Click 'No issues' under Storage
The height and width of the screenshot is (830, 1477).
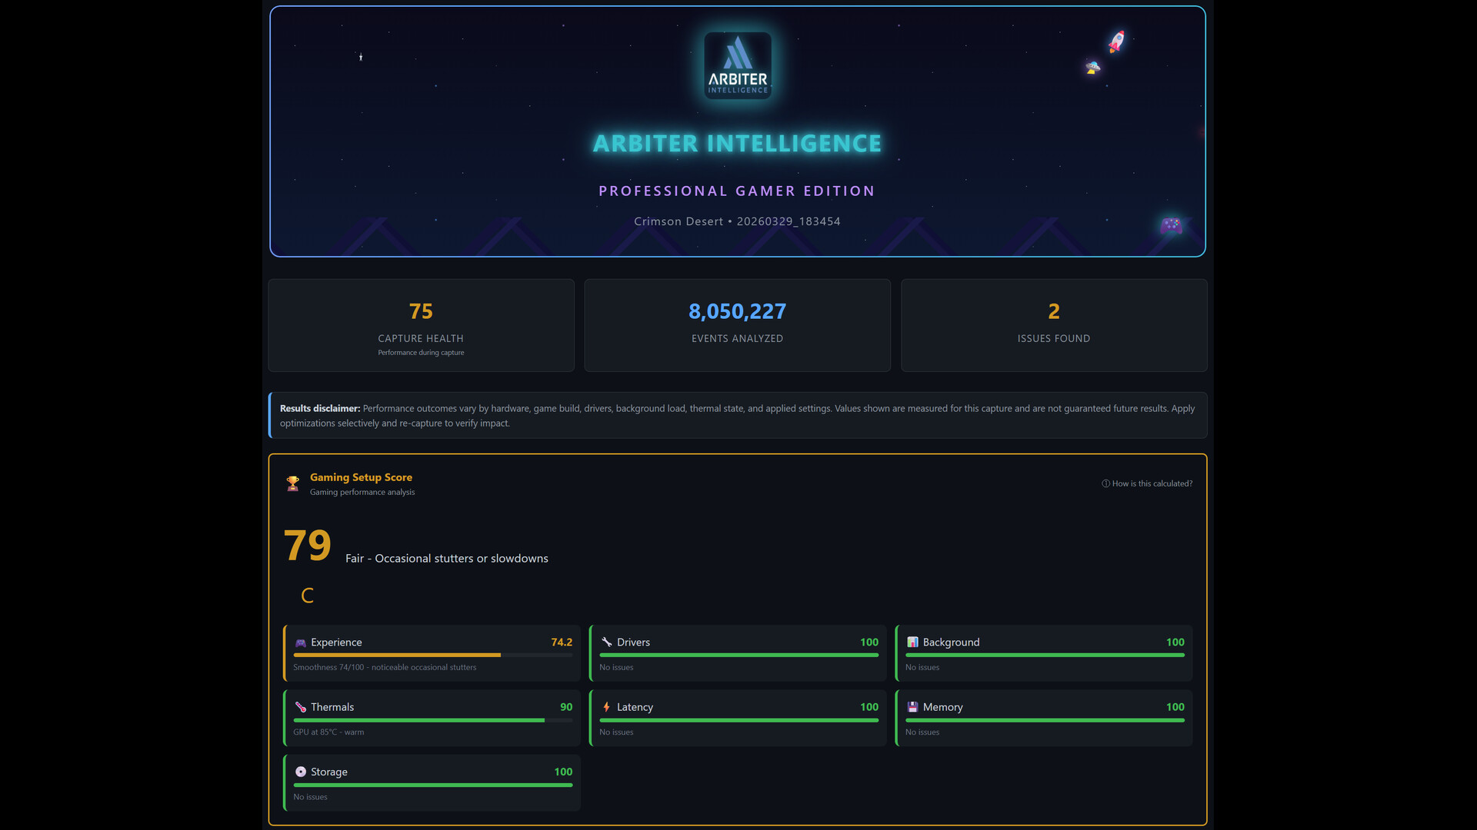[310, 797]
